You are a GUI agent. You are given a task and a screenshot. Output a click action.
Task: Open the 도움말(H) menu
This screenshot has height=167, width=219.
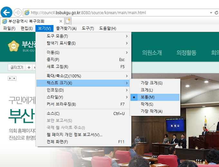(108, 28)
